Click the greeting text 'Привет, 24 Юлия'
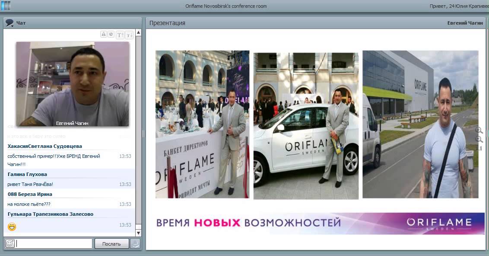Image resolution: width=489 pixels, height=256 pixels. 459,6
